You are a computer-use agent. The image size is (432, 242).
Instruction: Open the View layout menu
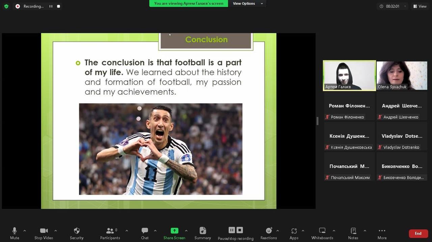[420, 6]
